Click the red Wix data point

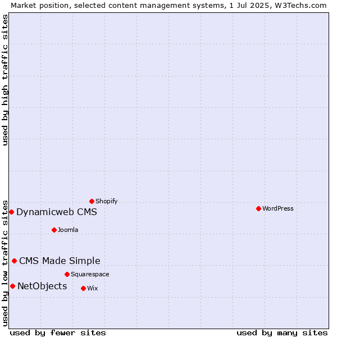pyautogui.click(x=83, y=289)
